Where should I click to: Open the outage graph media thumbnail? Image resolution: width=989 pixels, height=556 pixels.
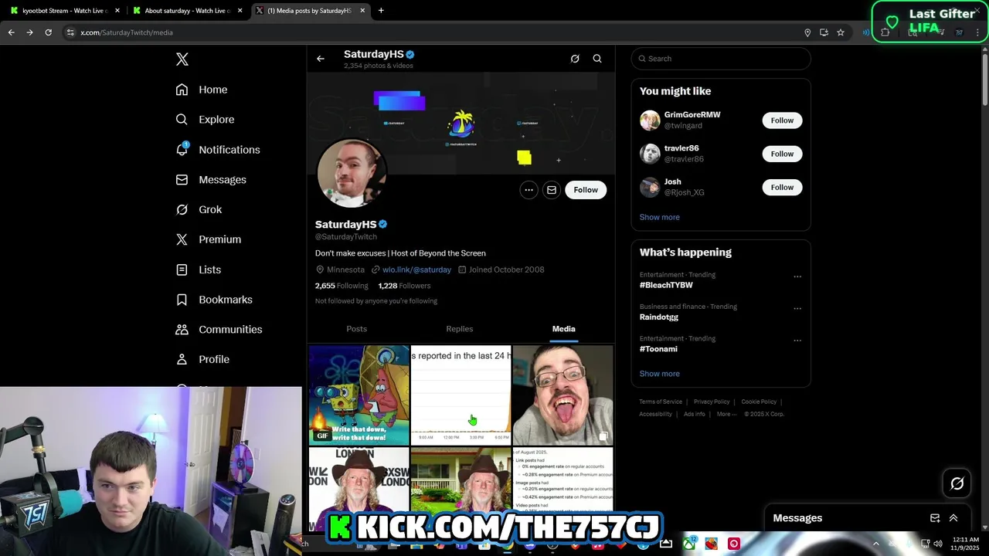coord(461,395)
